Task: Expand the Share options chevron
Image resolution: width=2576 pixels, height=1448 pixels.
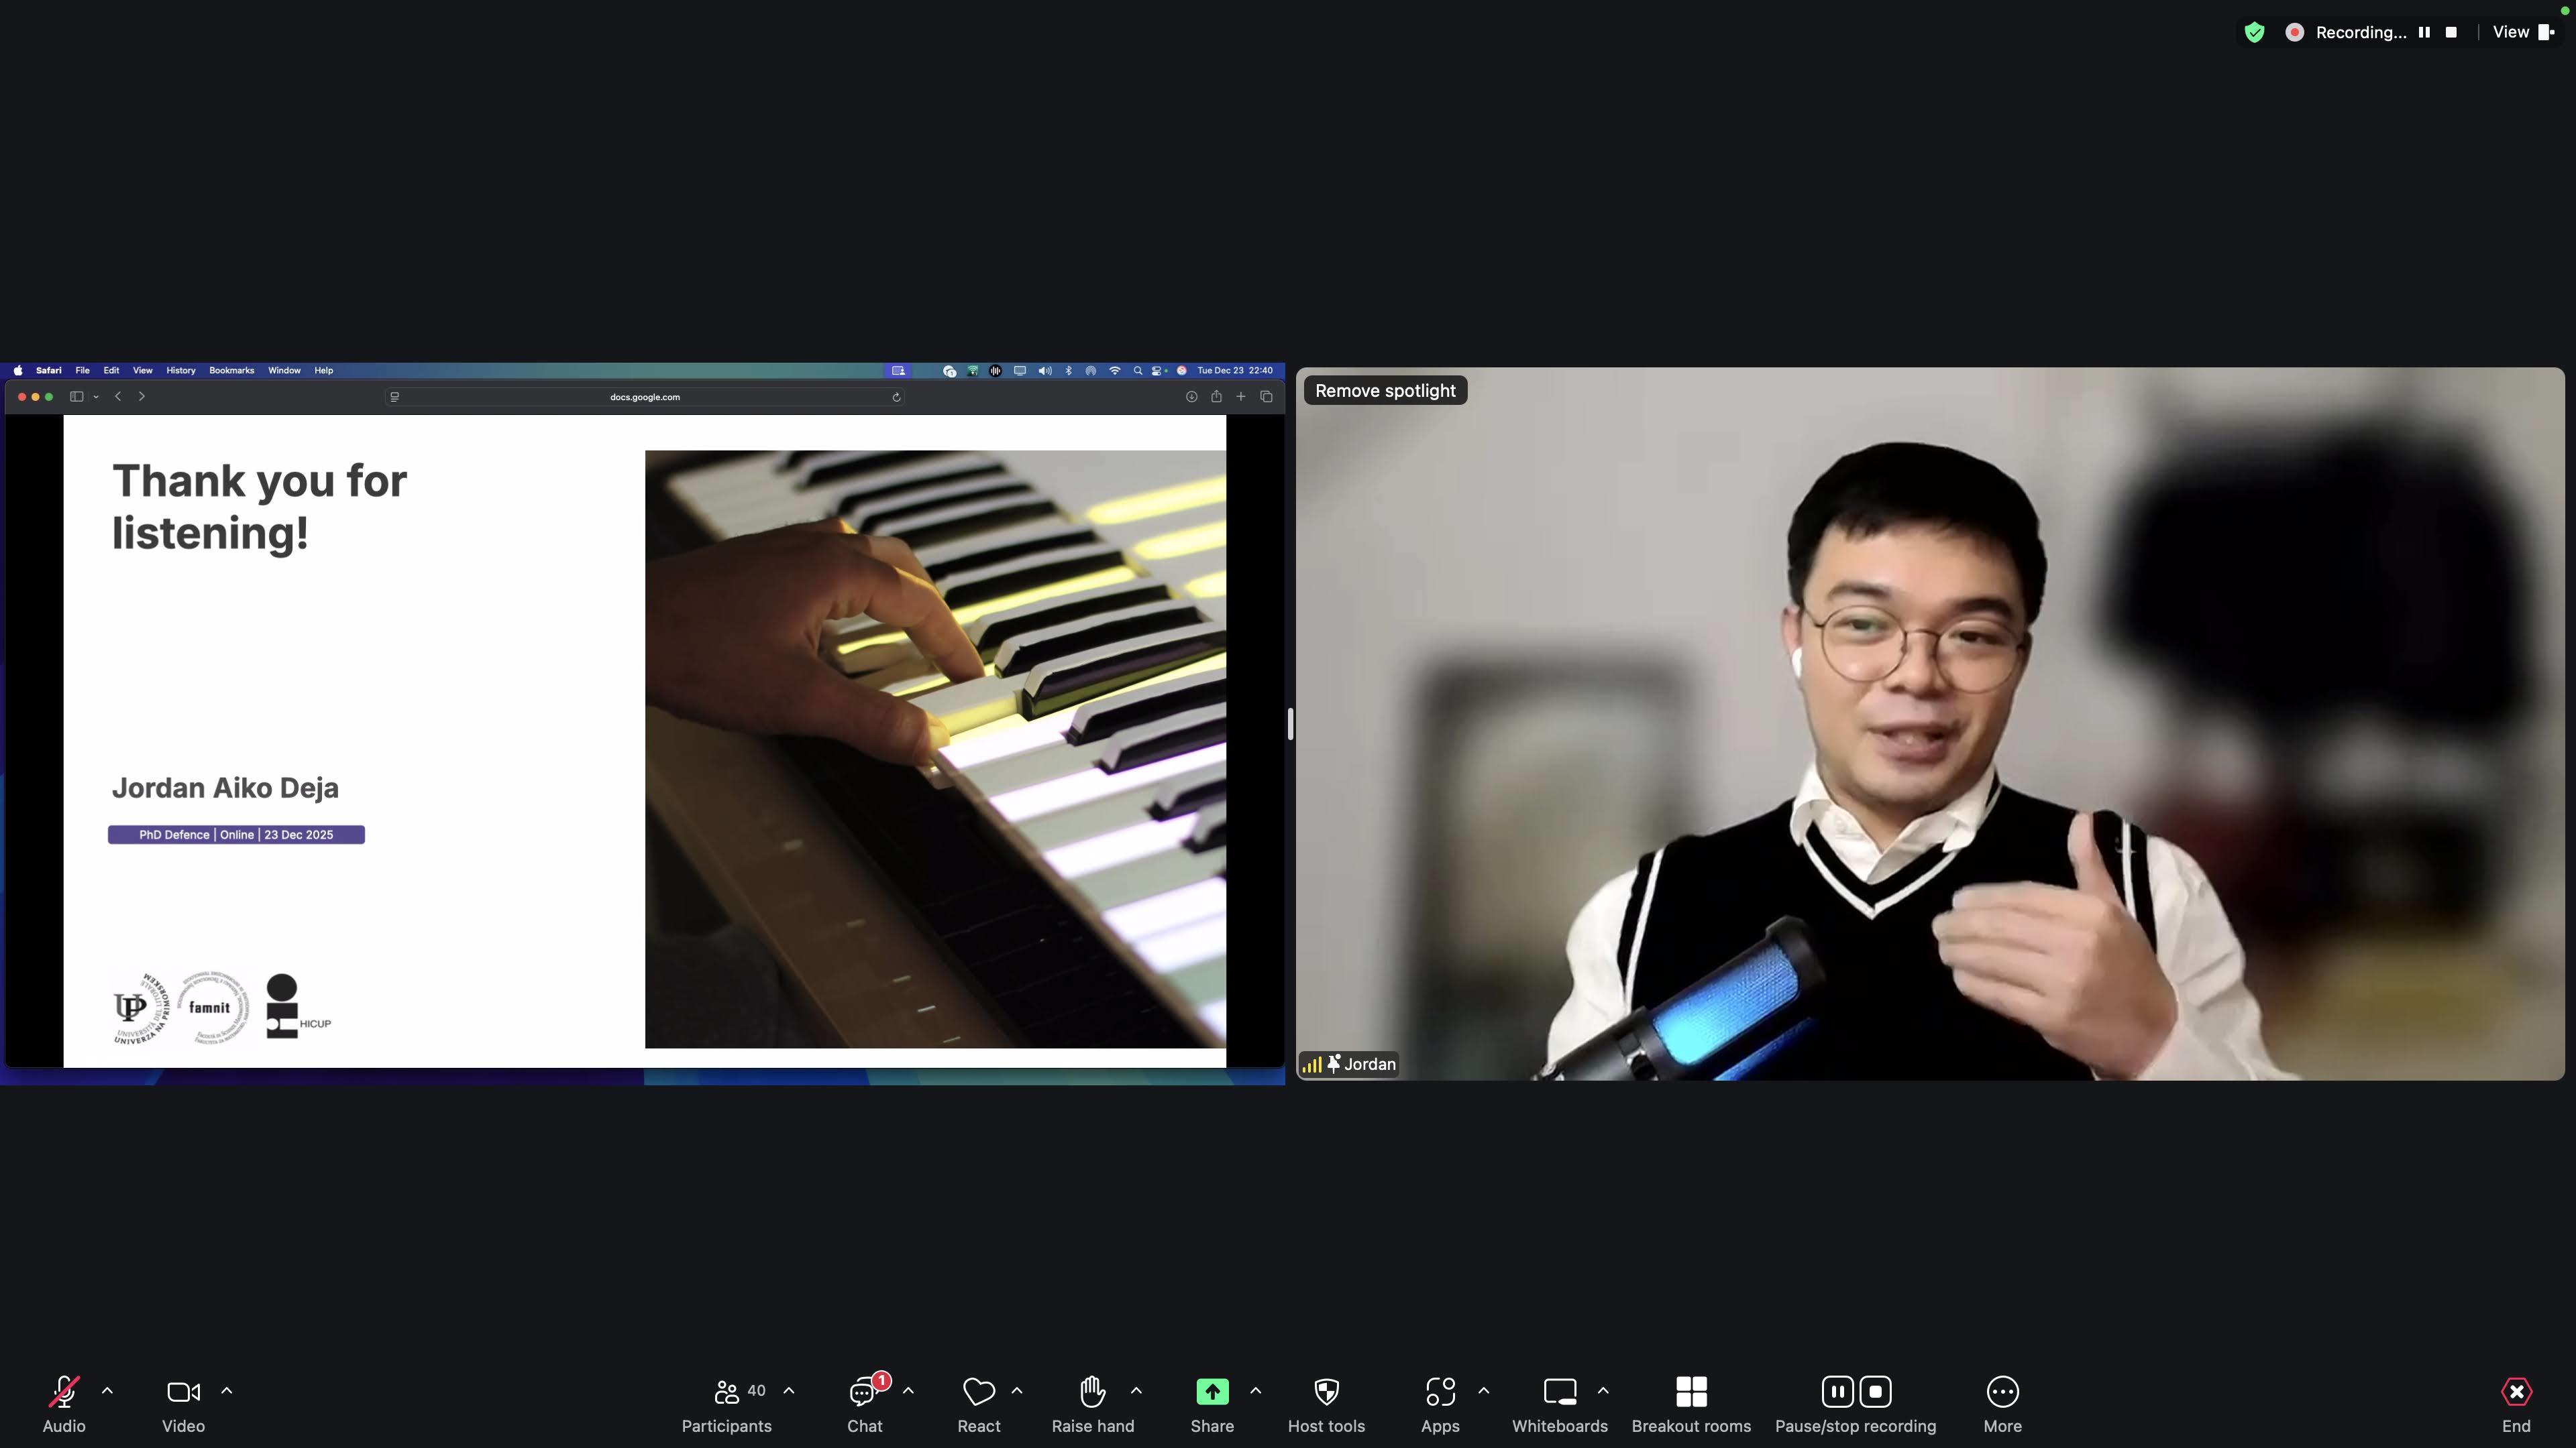Action: (1256, 1390)
